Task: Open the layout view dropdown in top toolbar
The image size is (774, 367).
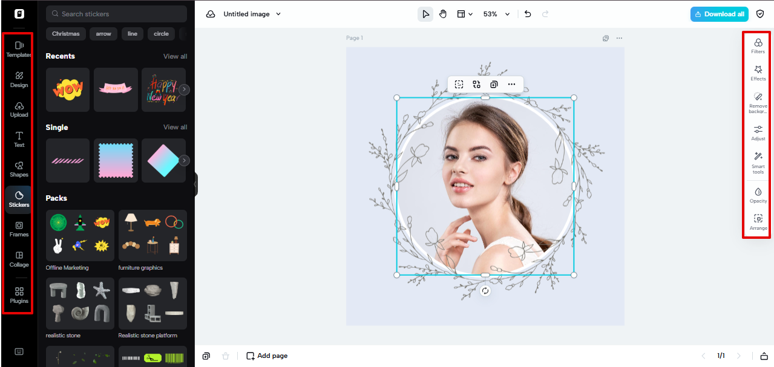Action: [x=465, y=14]
